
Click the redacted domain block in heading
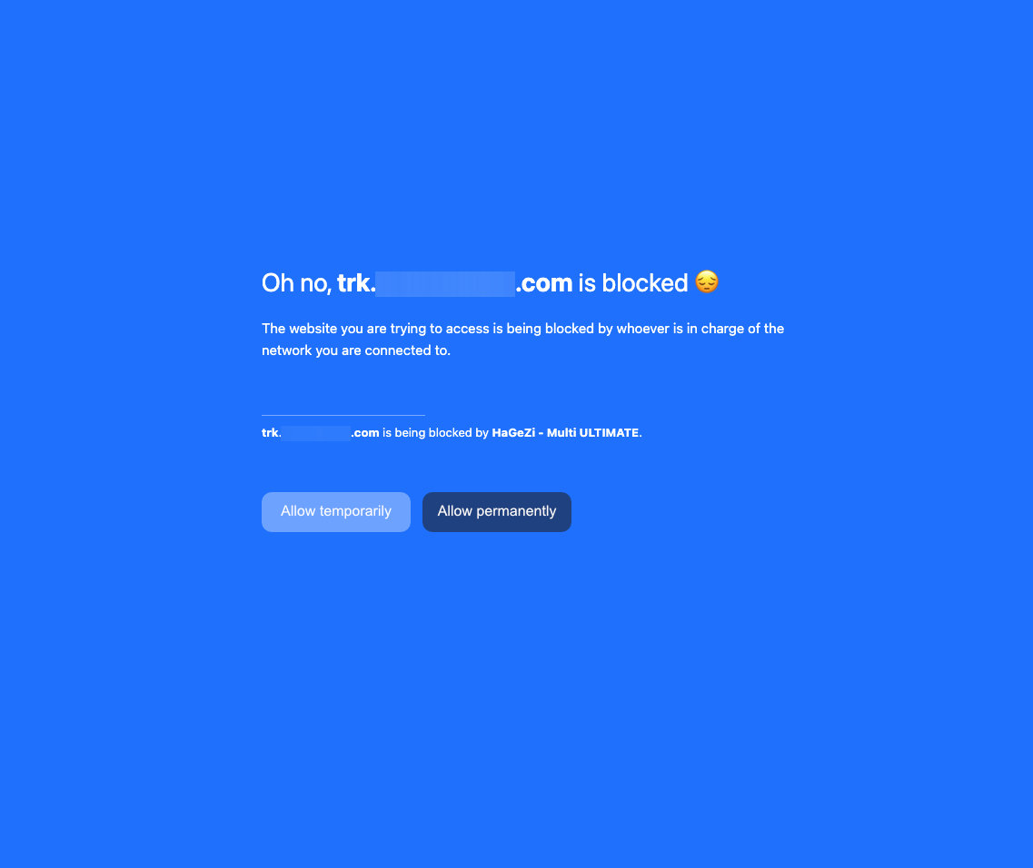pos(445,284)
